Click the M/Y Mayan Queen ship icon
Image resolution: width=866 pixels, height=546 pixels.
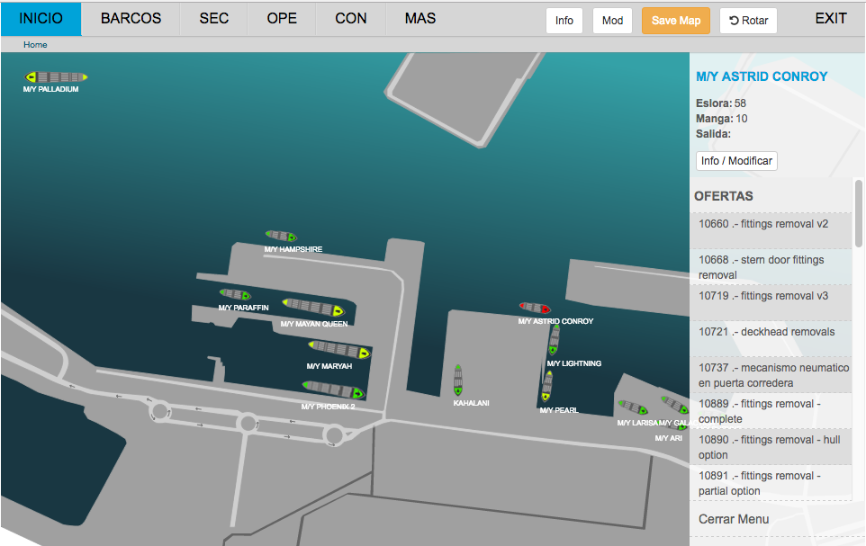click(x=313, y=308)
